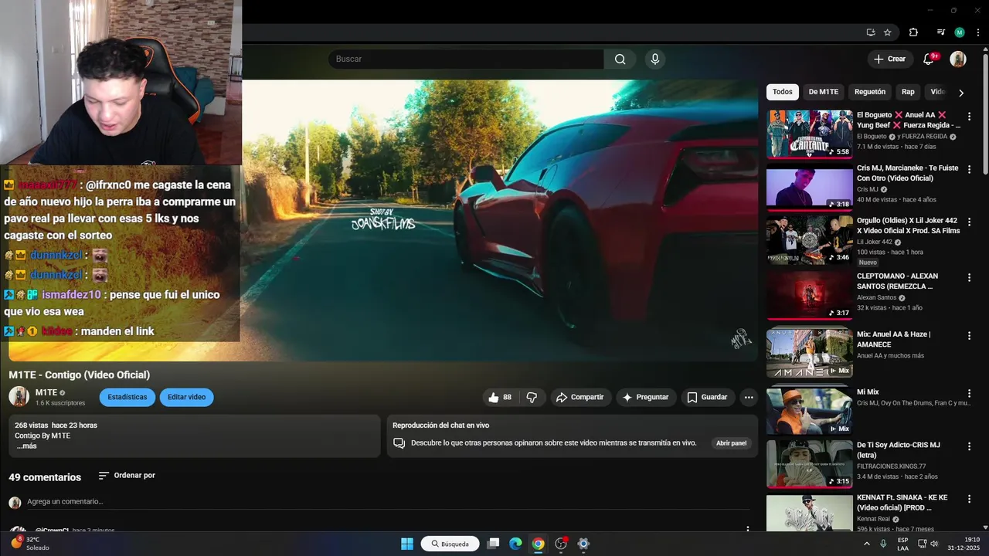
Task: Open M1TE channel avatar
Action: click(19, 397)
